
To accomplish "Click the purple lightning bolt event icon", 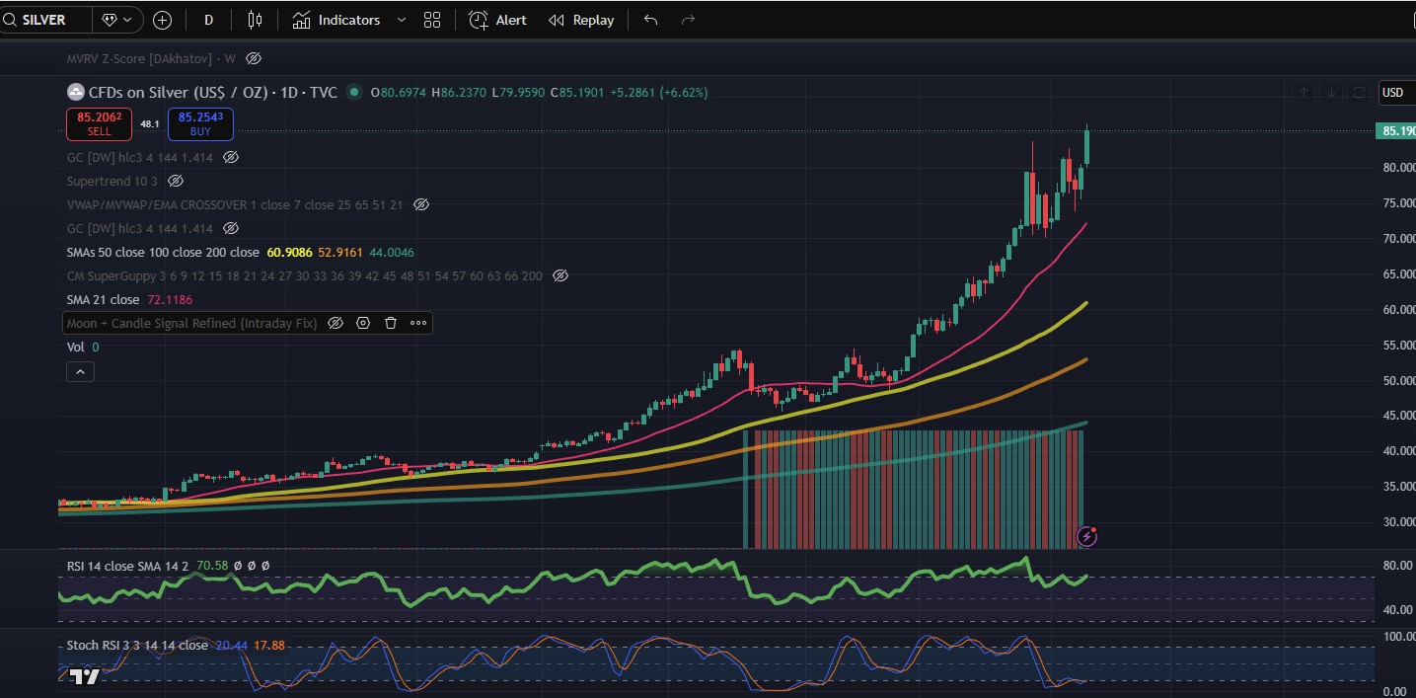I will coord(1087,536).
